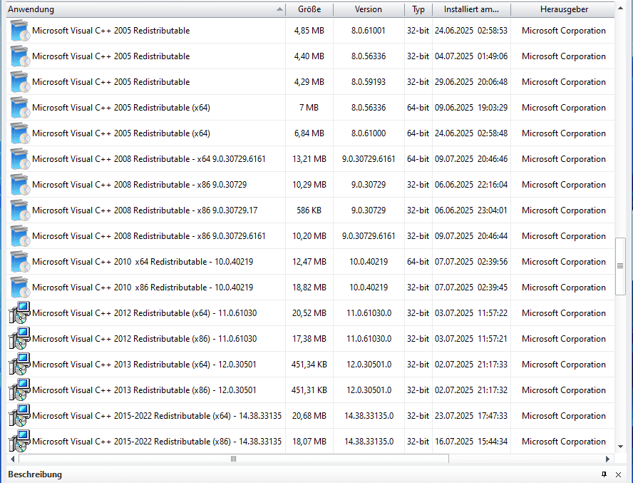Sort list by Anwendung column
633x483 pixels.
coord(145,9)
